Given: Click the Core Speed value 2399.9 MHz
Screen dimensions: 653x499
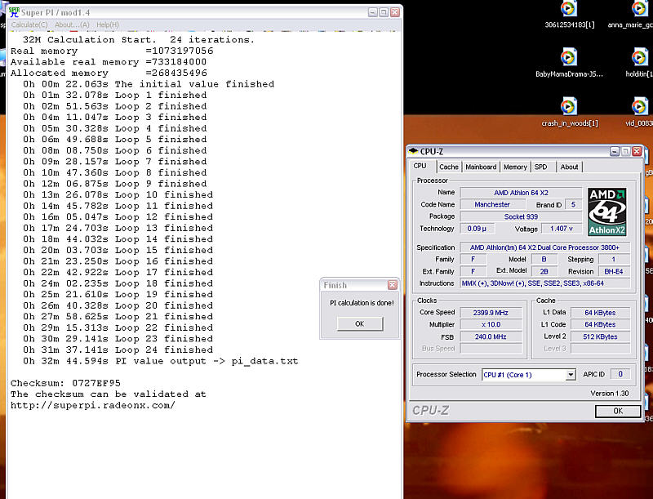Looking at the screenshot, I should pyautogui.click(x=491, y=313).
